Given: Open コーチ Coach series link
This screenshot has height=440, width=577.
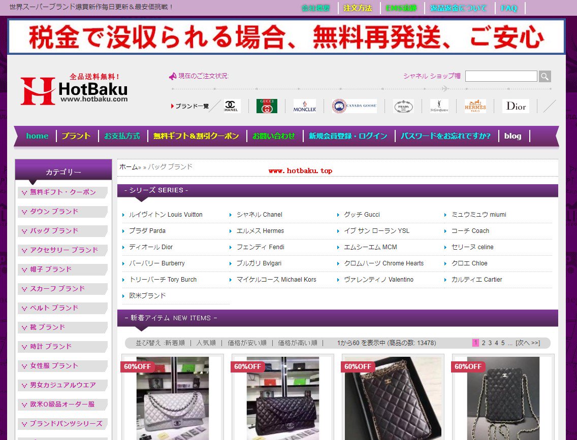Looking at the screenshot, I should click(x=470, y=231).
